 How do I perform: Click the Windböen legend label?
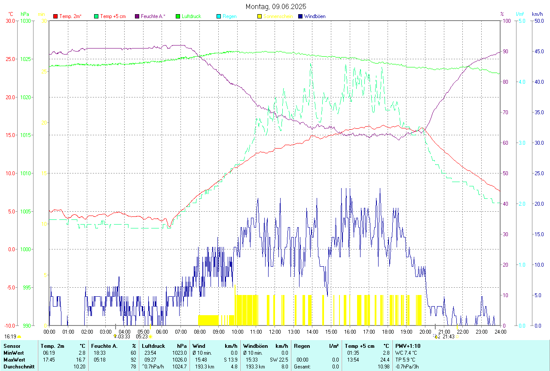315,16
